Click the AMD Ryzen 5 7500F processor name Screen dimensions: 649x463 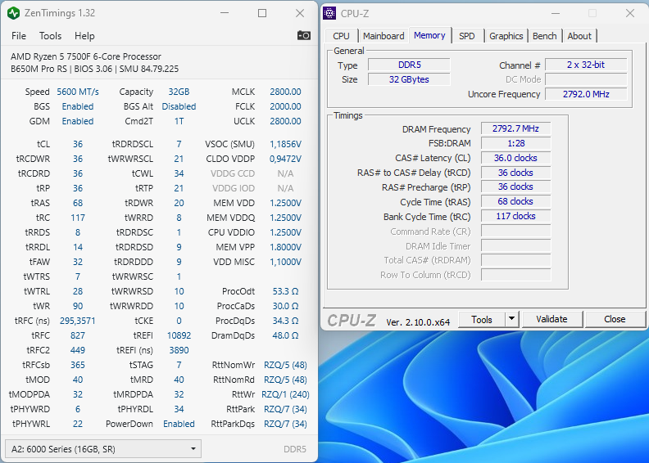point(86,56)
